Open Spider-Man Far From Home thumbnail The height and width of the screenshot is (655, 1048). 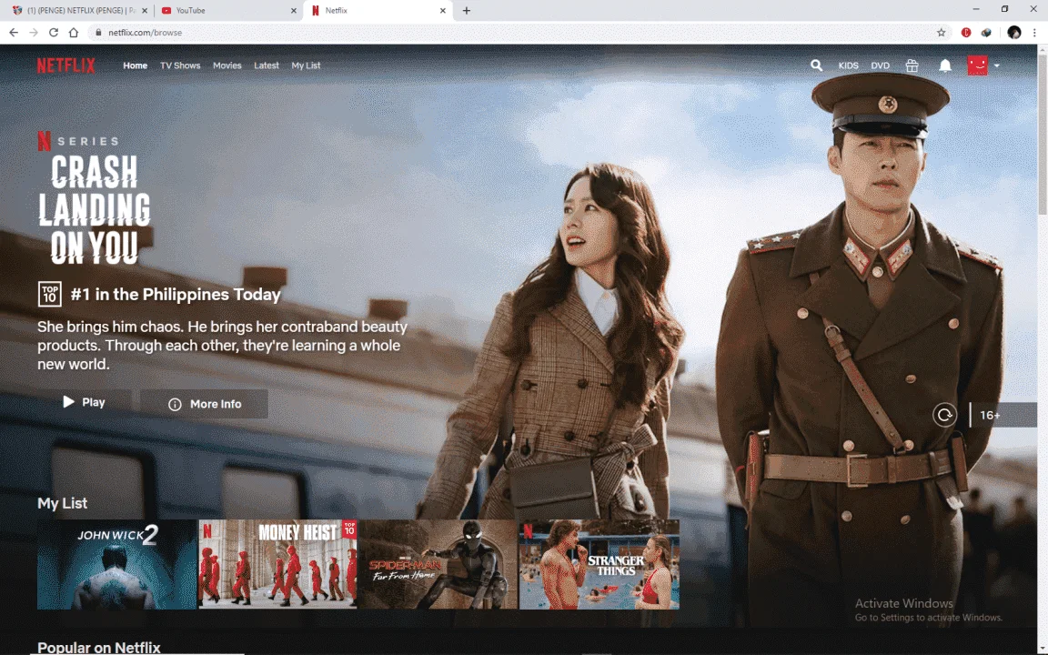(438, 565)
